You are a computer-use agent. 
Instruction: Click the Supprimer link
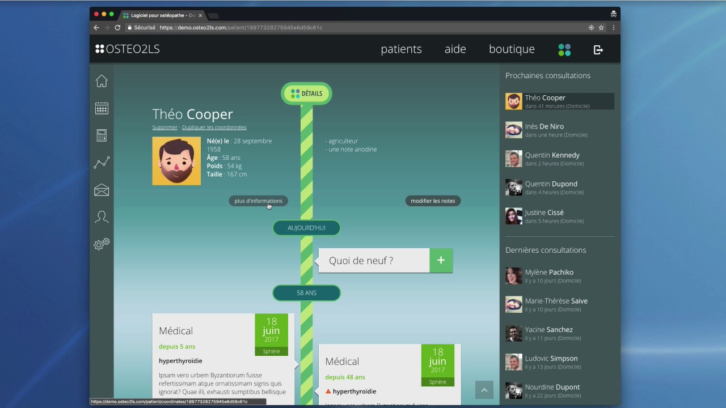click(164, 127)
